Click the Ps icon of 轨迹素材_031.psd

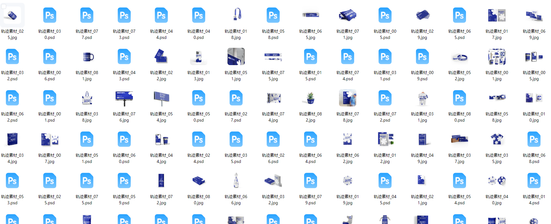[385, 56]
